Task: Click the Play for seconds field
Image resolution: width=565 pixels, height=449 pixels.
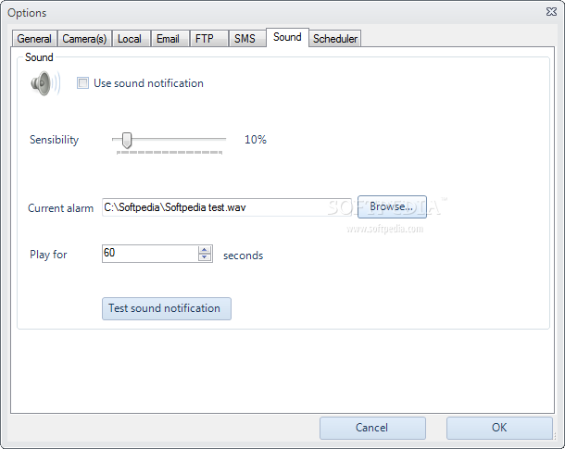Action: tap(150, 254)
